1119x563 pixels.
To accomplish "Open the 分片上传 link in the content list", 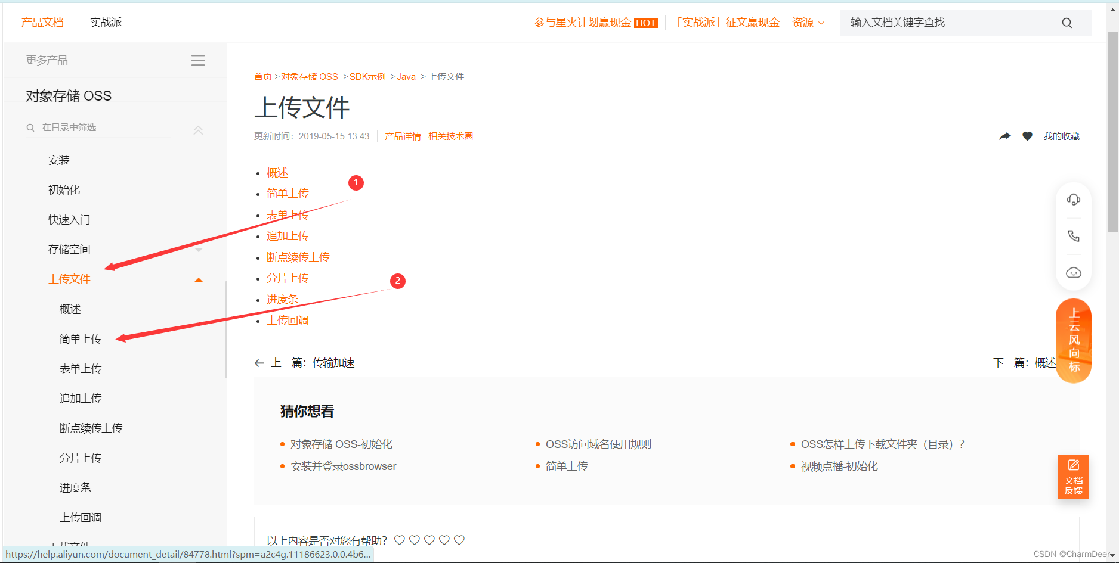I will 288,278.
